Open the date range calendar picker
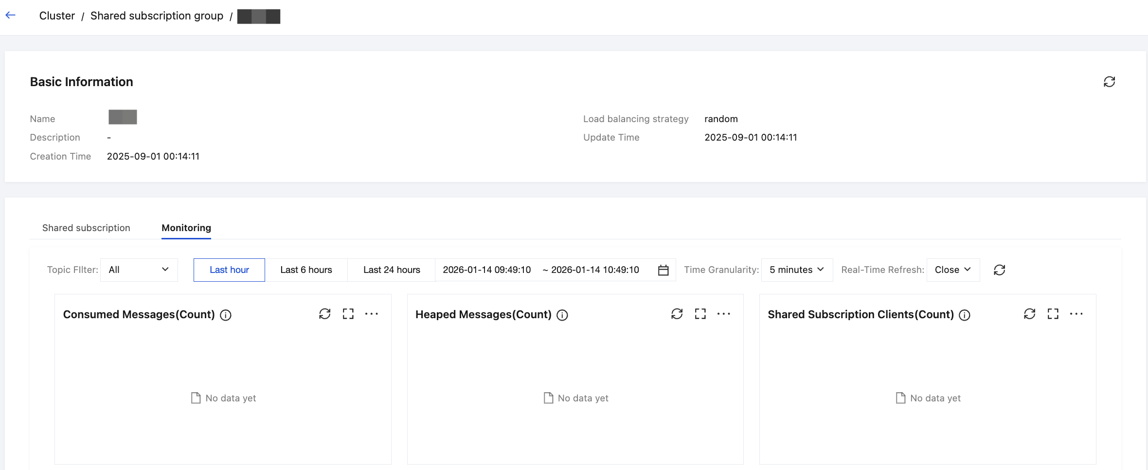The width and height of the screenshot is (1148, 470). [x=663, y=270]
